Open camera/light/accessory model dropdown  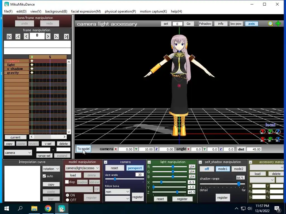click(x=82, y=168)
